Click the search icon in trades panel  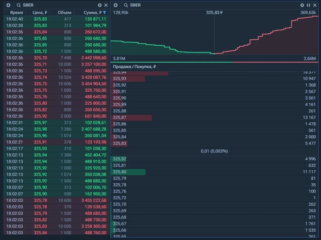click(x=19, y=5)
